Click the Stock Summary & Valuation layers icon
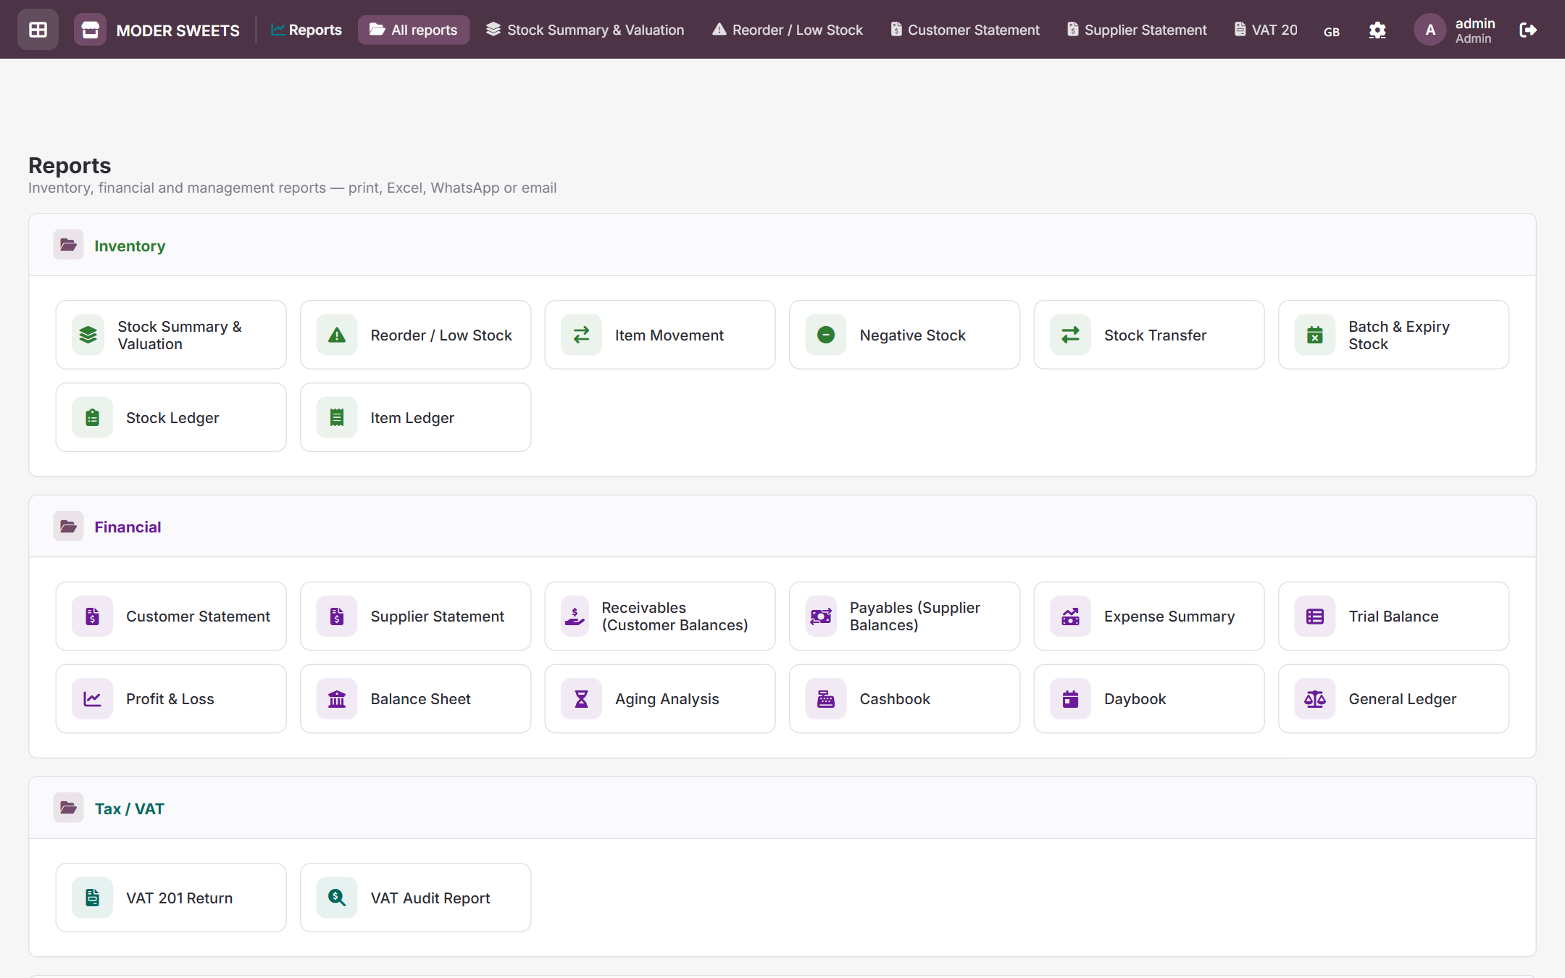This screenshot has height=978, width=1565. coord(88,335)
